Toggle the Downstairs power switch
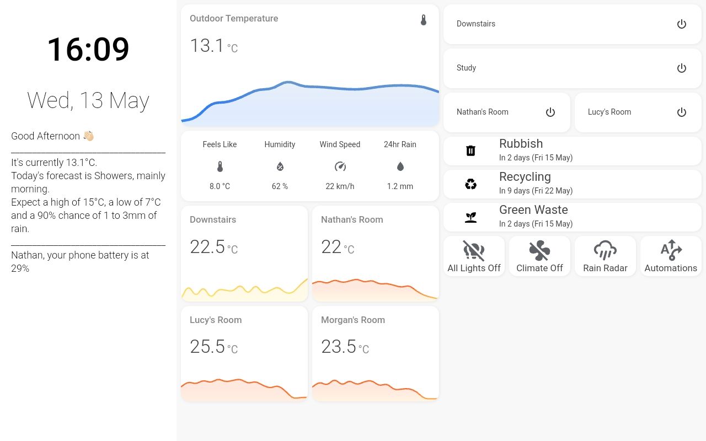The height and width of the screenshot is (441, 706). [682, 24]
